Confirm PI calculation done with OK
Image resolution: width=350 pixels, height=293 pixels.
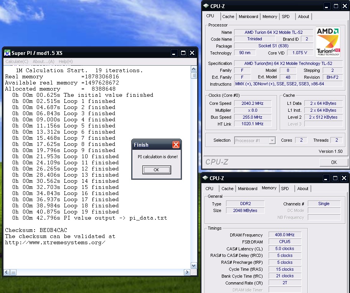tap(157, 170)
